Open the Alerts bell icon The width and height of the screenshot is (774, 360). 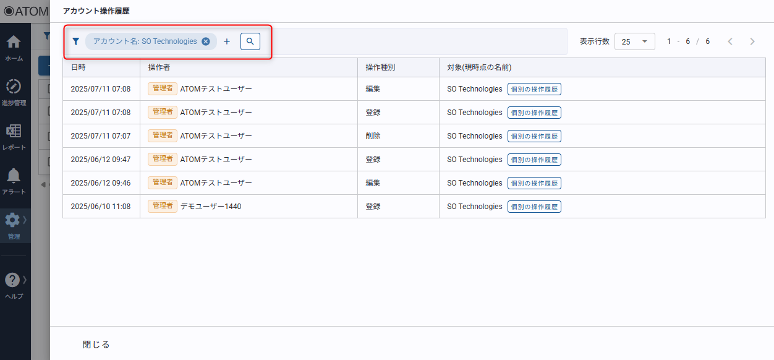coord(14,181)
